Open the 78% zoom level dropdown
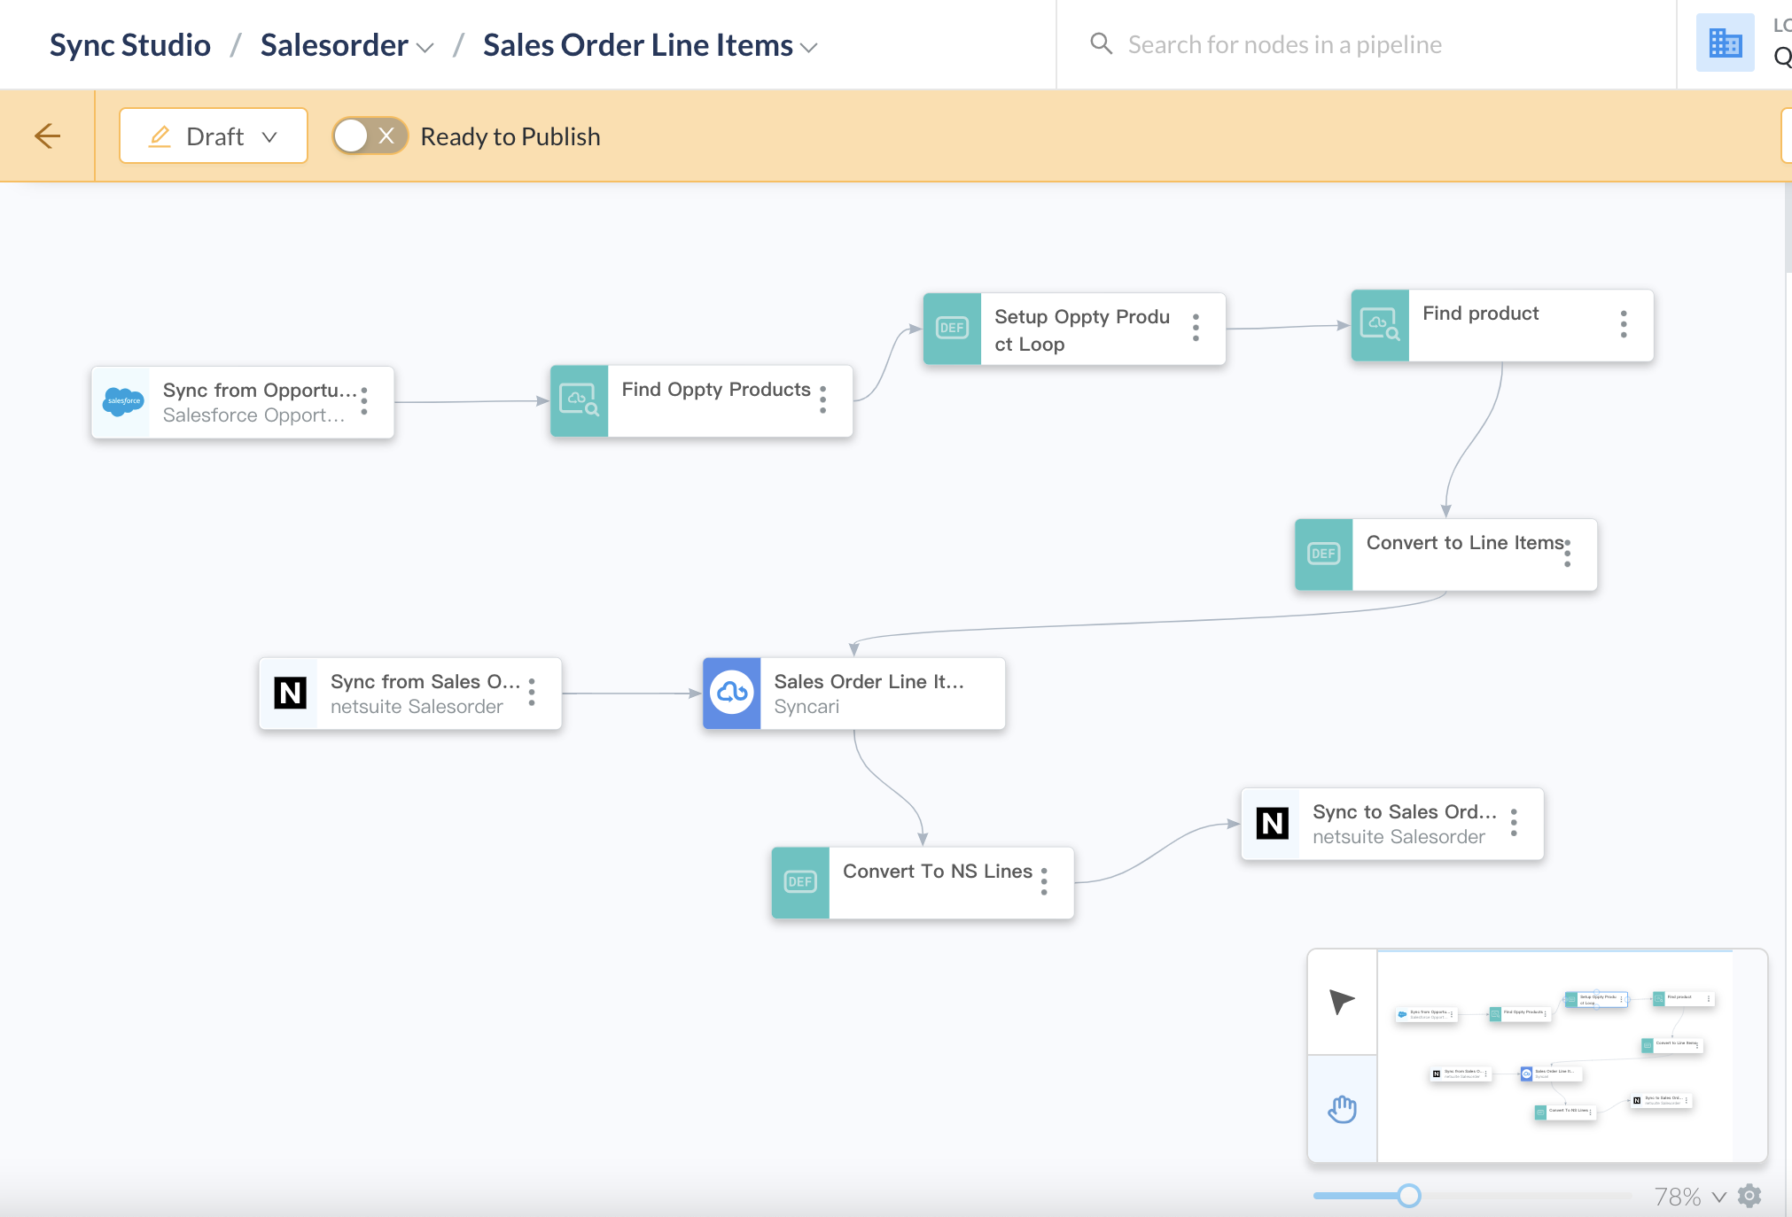The width and height of the screenshot is (1792, 1217). click(x=1690, y=1197)
